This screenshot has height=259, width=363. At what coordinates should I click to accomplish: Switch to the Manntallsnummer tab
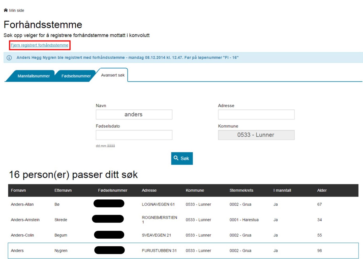click(x=33, y=76)
